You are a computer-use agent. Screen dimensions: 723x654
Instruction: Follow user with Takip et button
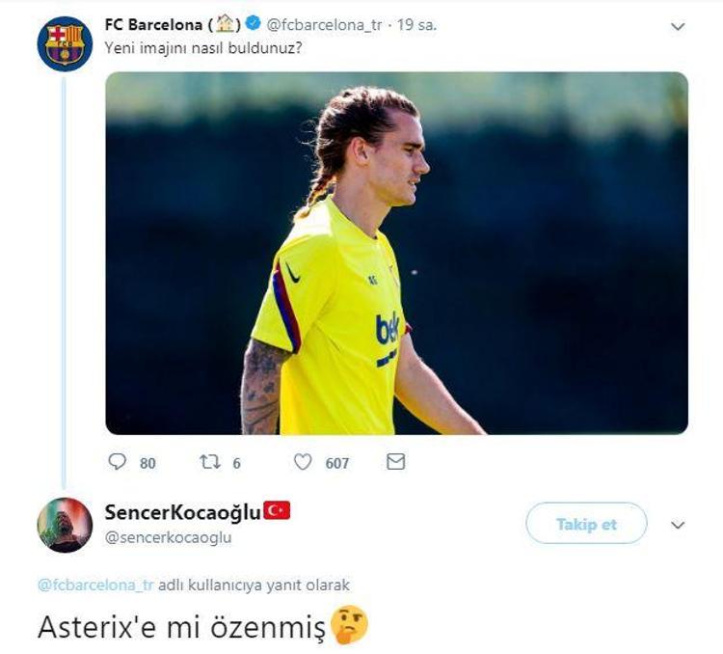(586, 524)
